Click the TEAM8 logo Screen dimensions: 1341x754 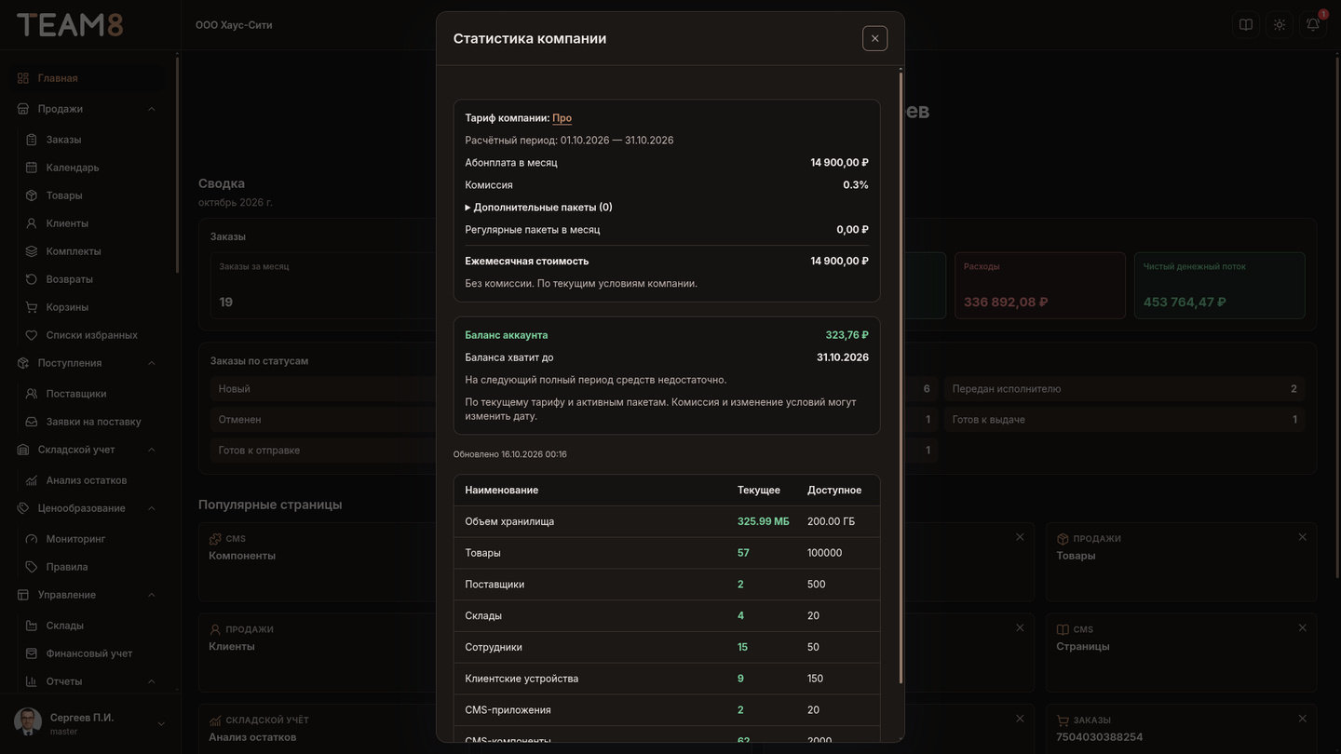70,25
